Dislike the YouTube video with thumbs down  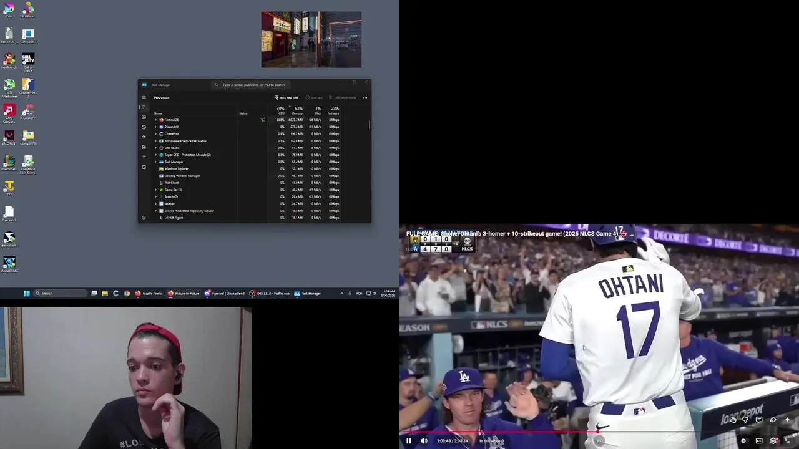click(x=745, y=420)
